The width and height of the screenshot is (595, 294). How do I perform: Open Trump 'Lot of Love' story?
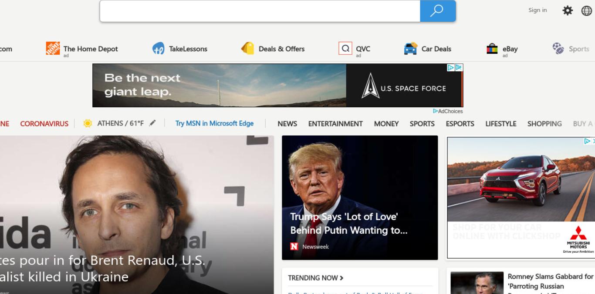pyautogui.click(x=349, y=223)
